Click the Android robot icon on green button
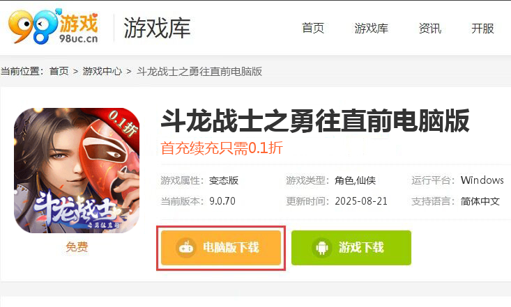The image size is (511, 307). coord(322,248)
